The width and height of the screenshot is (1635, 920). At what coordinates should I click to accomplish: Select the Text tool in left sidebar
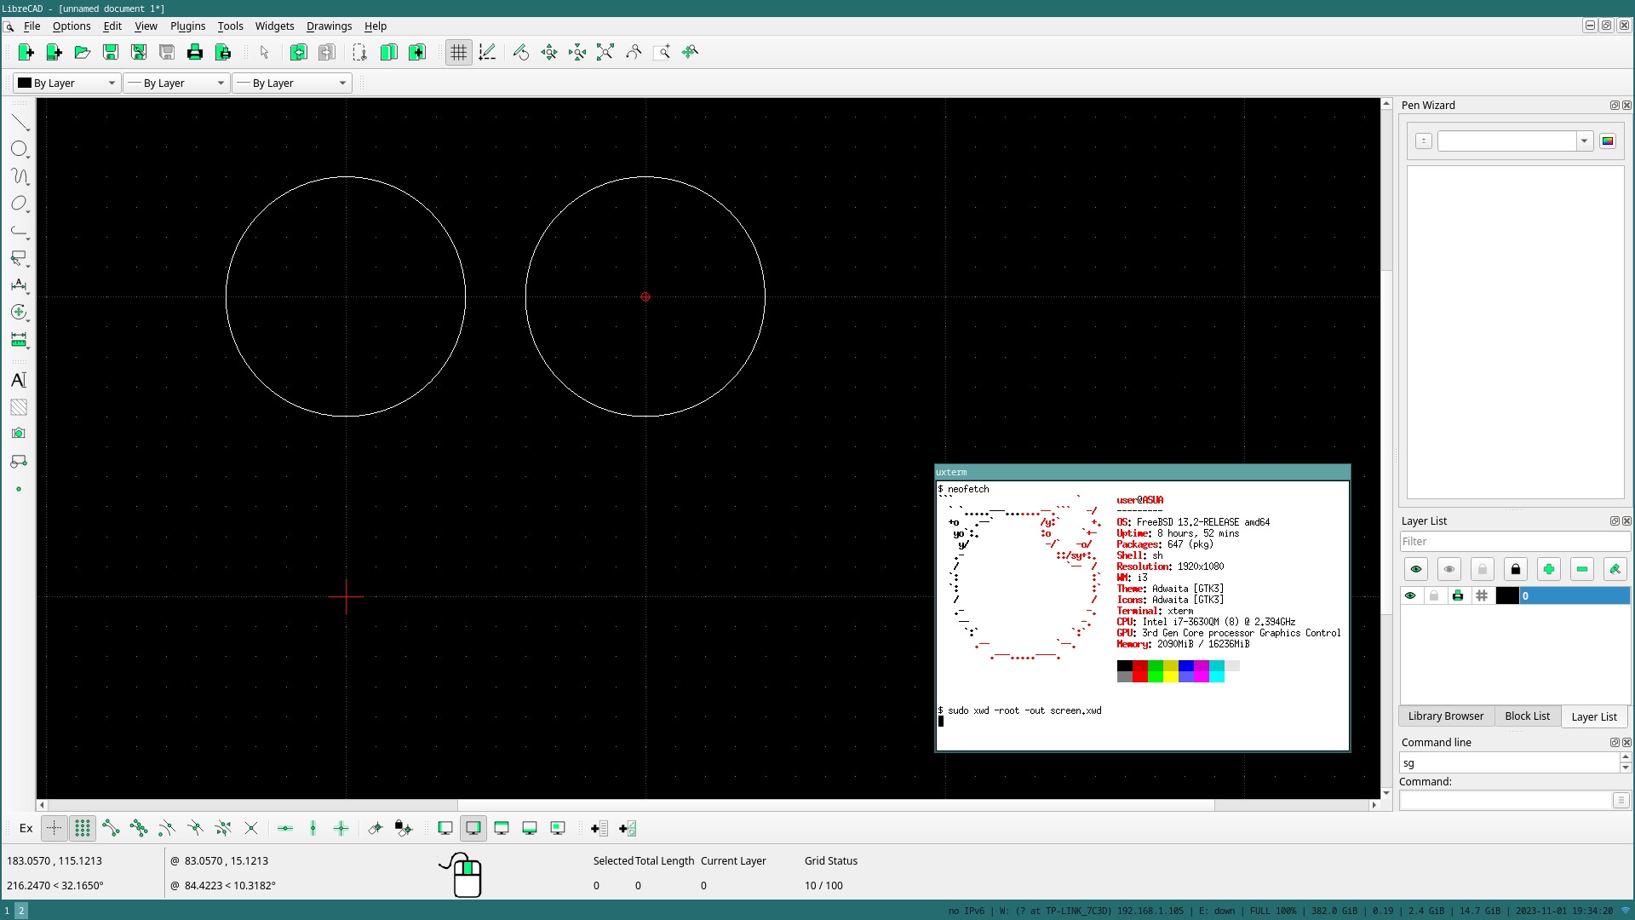click(x=19, y=380)
